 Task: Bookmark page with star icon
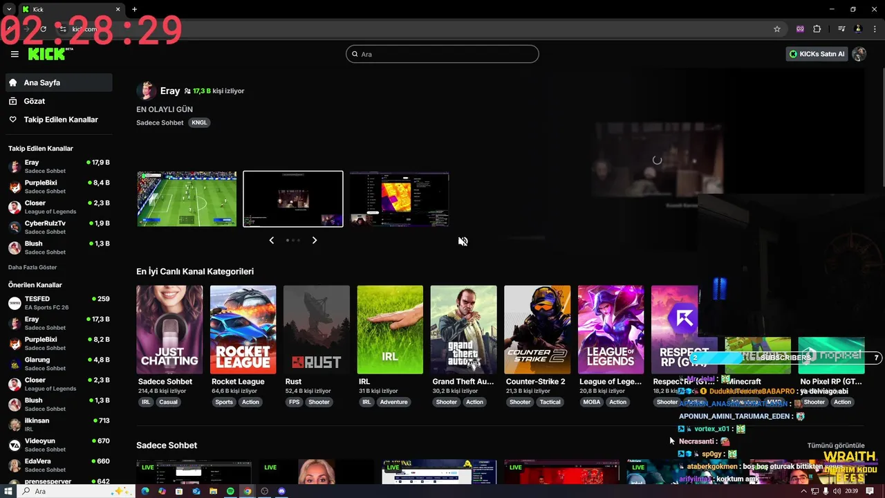pyautogui.click(x=777, y=29)
